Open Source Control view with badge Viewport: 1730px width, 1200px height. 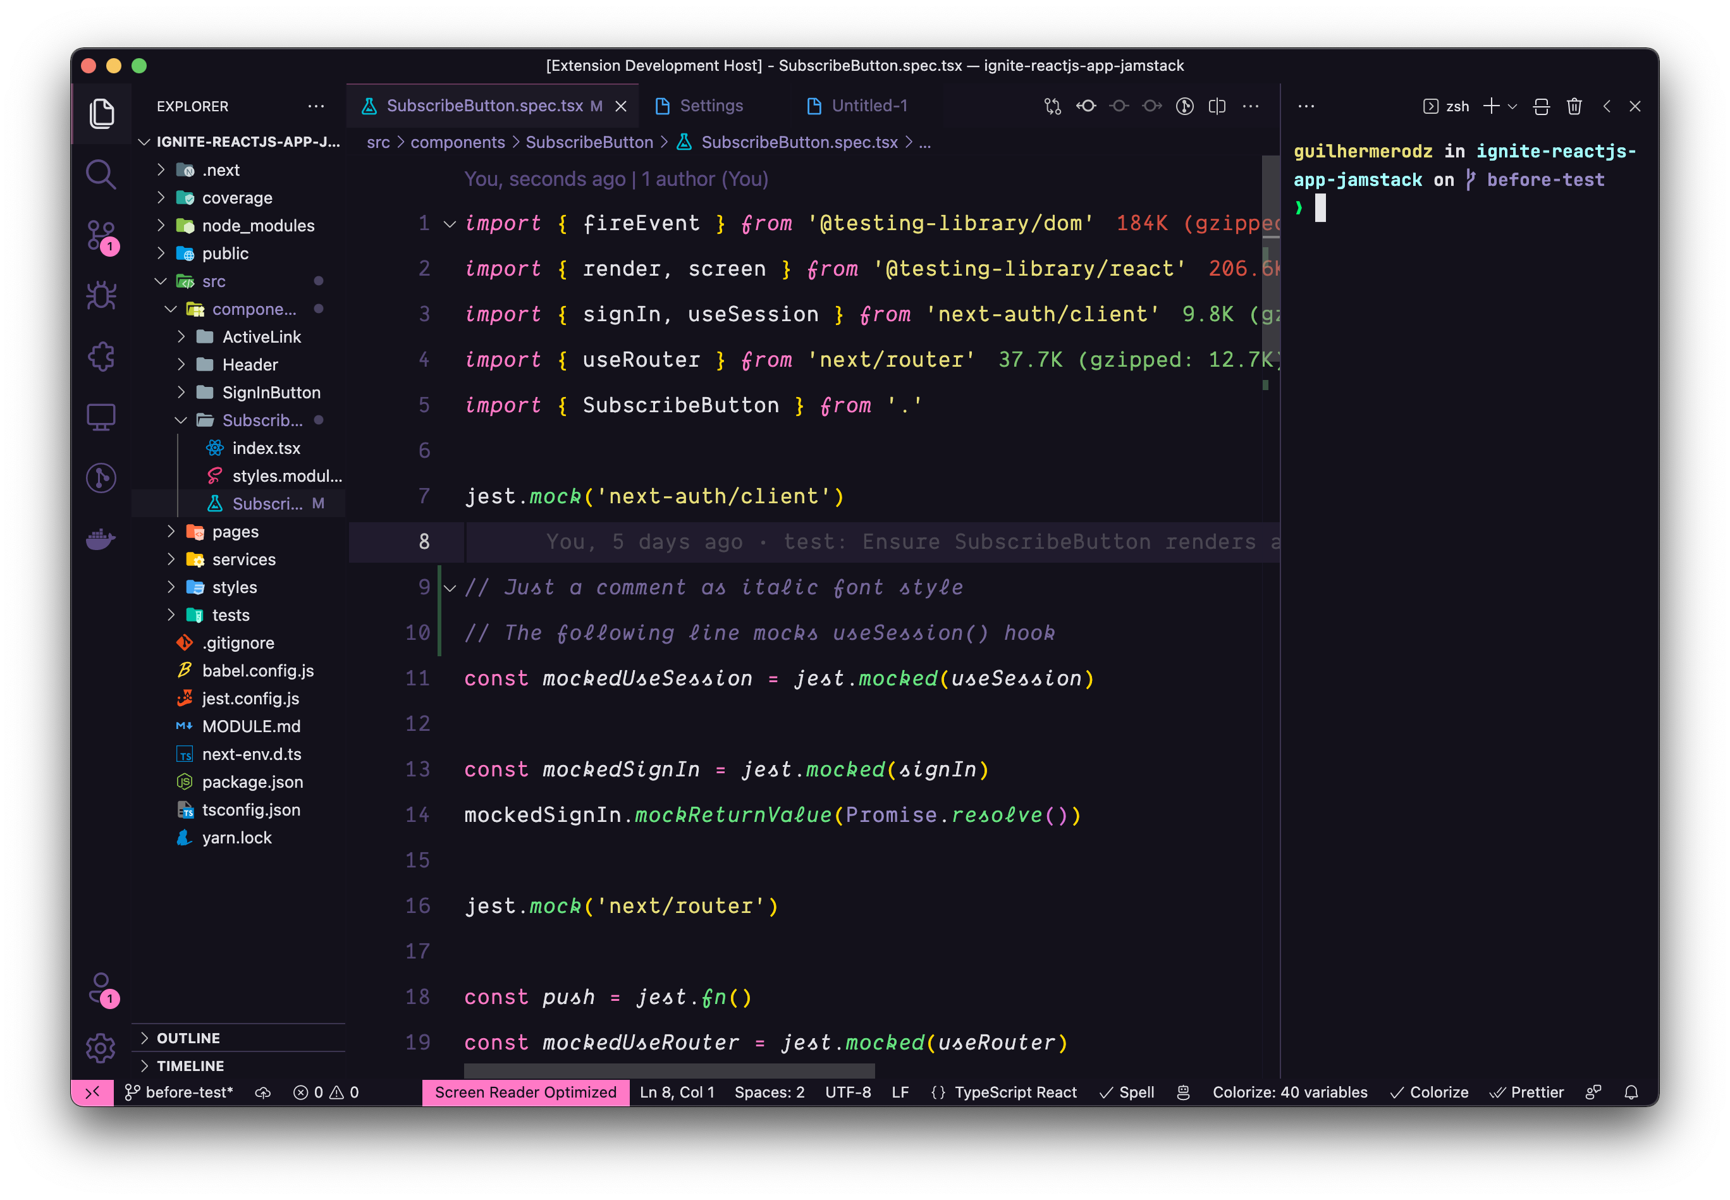101,236
